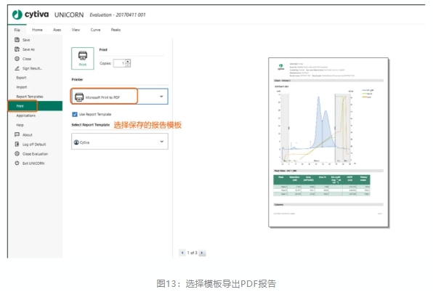Screen dimensions: 433x292
Task: Click the Save icon in File menu
Action: 17,40
